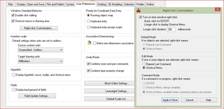
Task: Open the Profiles tab
Action: pyautogui.click(x=141, y=4)
